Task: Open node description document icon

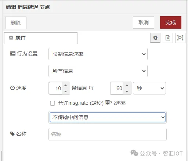Action: click(168, 38)
